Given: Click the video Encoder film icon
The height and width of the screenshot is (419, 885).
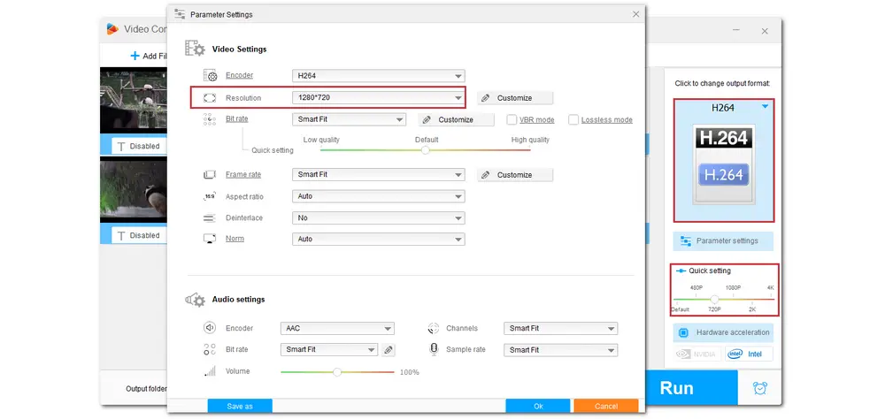Looking at the screenshot, I should (210, 75).
